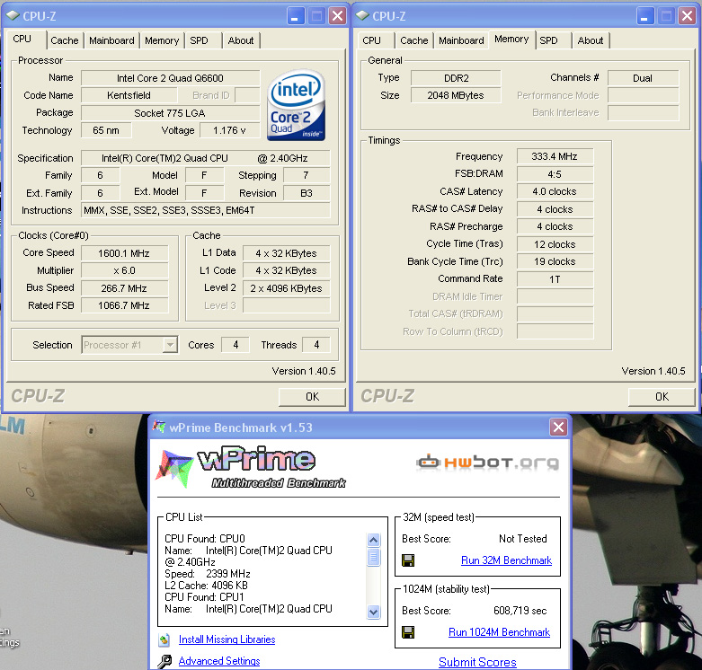The height and width of the screenshot is (670, 702).
Task: Click Run 1024M Benchmark link
Action: click(499, 632)
